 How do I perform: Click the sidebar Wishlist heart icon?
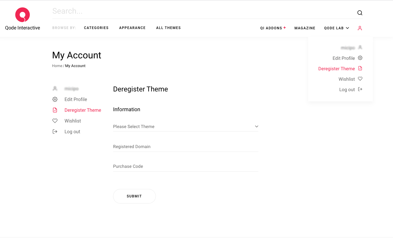55,121
